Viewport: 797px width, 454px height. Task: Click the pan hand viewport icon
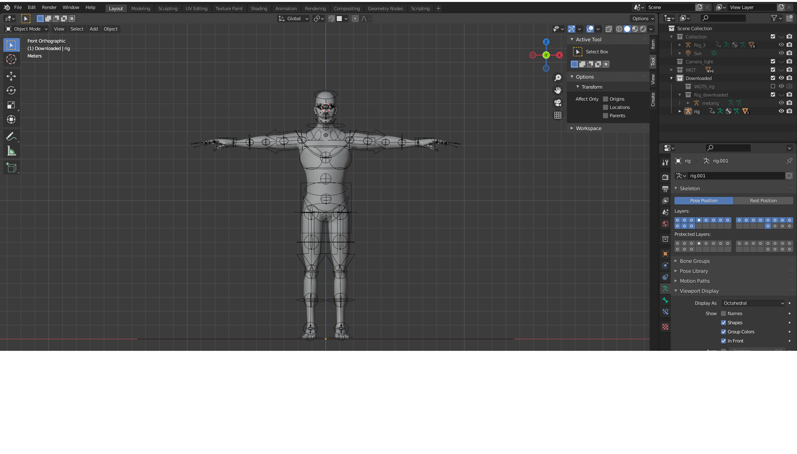[x=558, y=90]
